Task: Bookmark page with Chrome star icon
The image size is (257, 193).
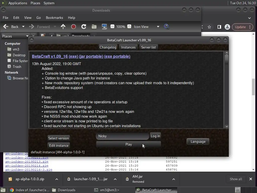Action: (x=209, y=27)
